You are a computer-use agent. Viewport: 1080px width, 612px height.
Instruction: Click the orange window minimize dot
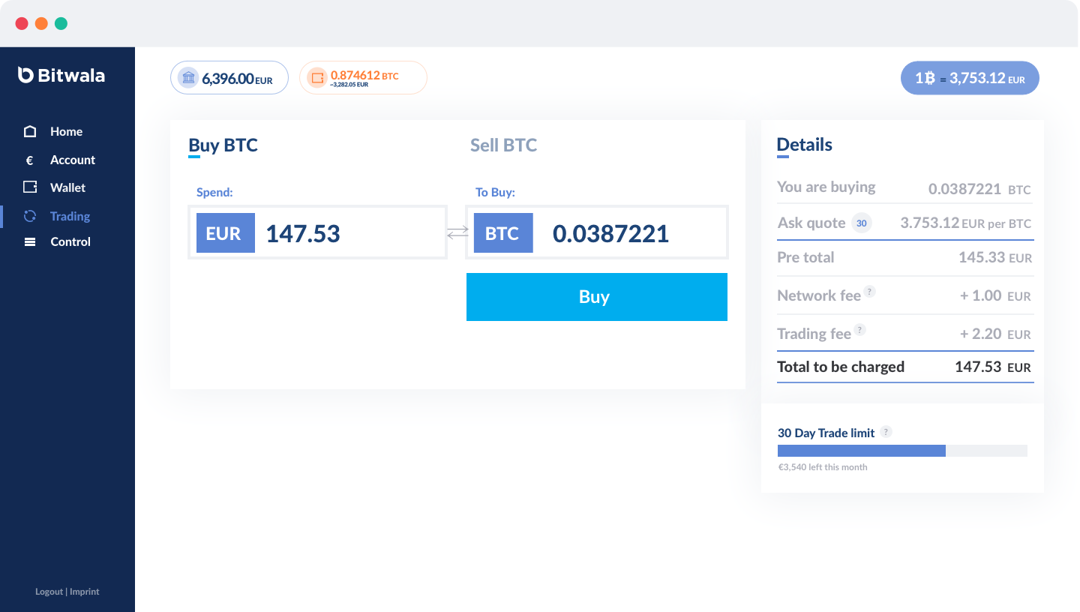coord(41,23)
